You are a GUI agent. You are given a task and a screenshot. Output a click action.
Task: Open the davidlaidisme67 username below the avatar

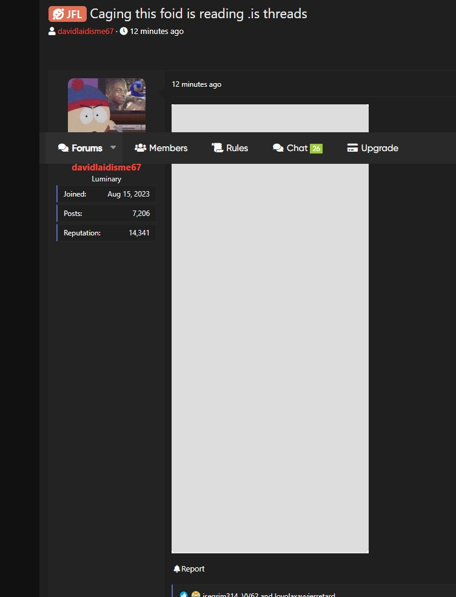[107, 167]
